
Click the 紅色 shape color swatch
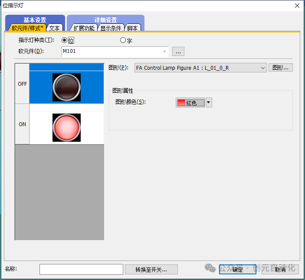[x=190, y=103]
